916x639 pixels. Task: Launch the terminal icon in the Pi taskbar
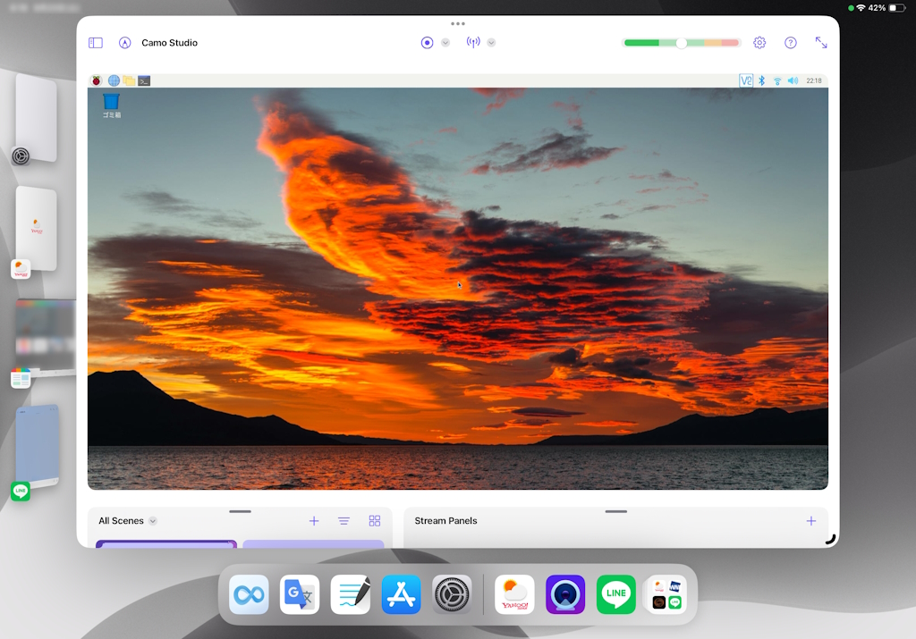144,80
